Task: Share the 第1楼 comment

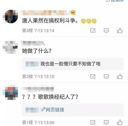Action: click(93, 122)
